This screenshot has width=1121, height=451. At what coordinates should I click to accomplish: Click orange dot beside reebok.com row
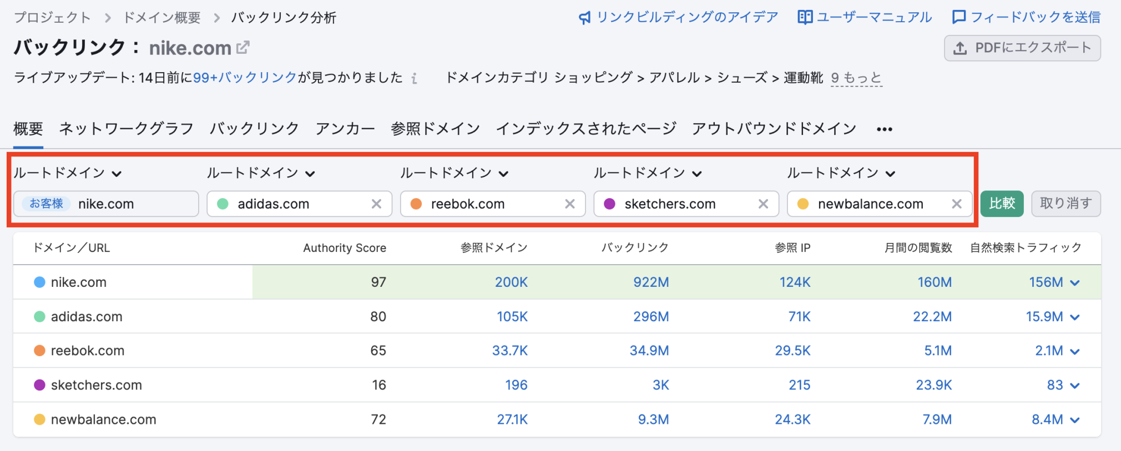[39, 351]
